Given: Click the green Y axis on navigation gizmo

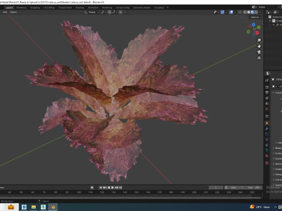Looking at the screenshot, I should click(258, 27).
